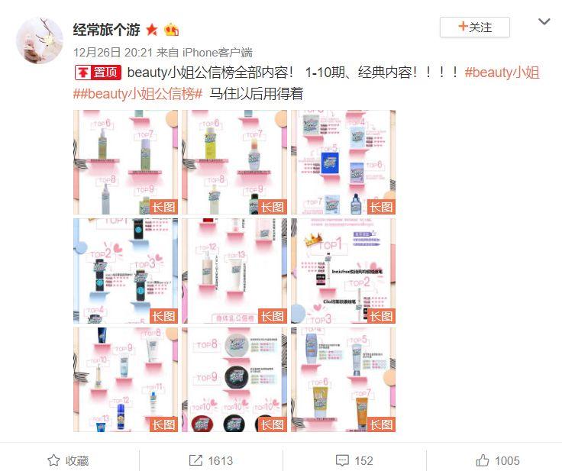Screen dimensions: 562x471
Task: Open thumbnail with yellow bottle TOP6
Action: pyautogui.click(x=234, y=162)
